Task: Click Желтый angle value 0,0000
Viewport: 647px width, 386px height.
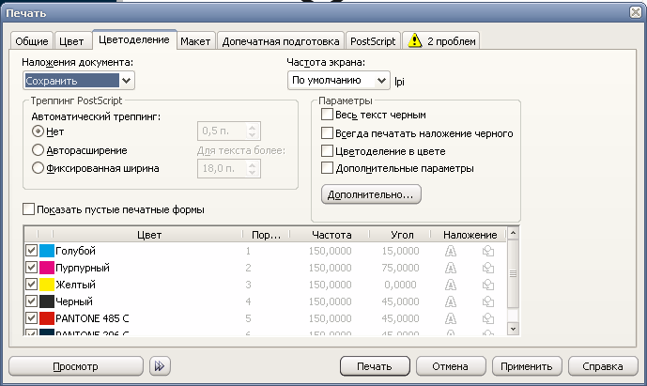Action: (x=400, y=285)
